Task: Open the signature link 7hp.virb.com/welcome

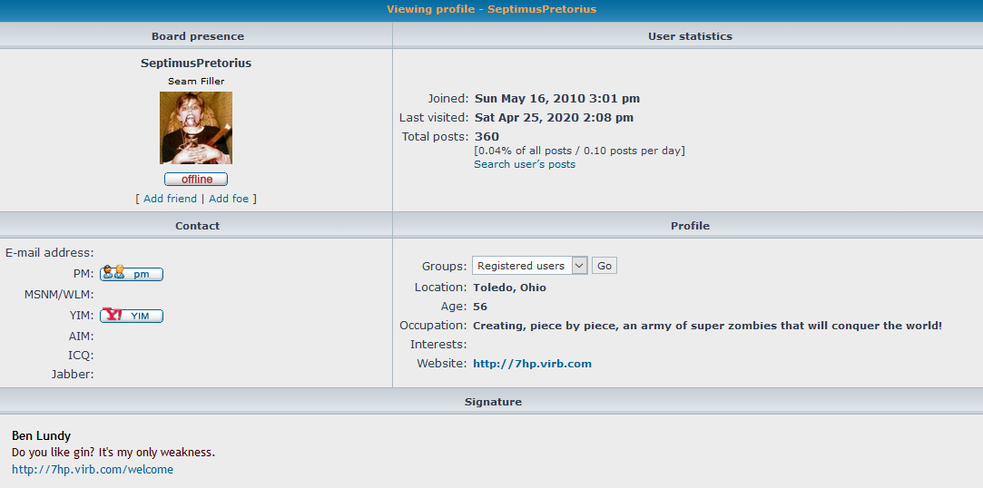Action: pyautogui.click(x=93, y=469)
